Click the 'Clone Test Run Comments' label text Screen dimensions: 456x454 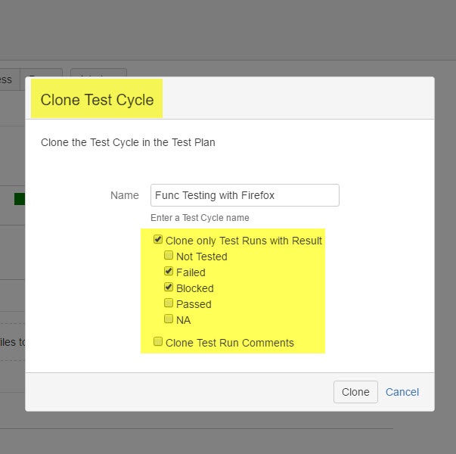[230, 343]
